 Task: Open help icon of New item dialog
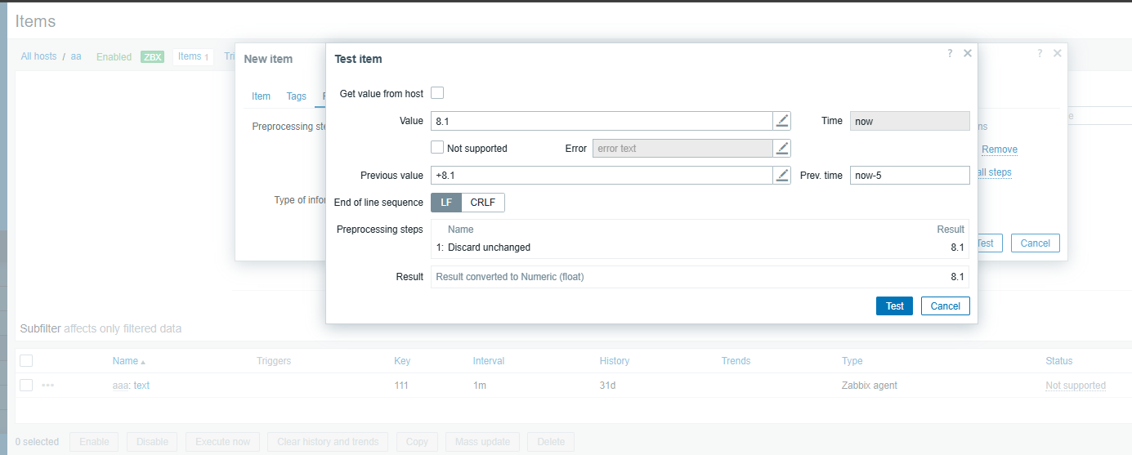pyautogui.click(x=1040, y=53)
